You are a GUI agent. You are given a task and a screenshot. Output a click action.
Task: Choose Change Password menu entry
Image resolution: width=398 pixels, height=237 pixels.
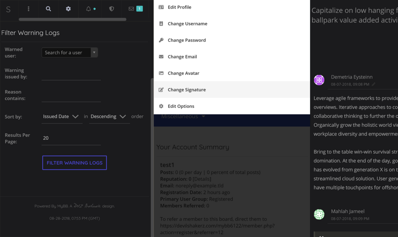click(x=187, y=40)
